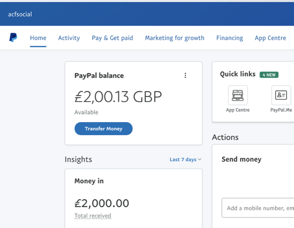Open App Centre in the navigation bar
The width and height of the screenshot is (294, 228).
click(x=270, y=38)
